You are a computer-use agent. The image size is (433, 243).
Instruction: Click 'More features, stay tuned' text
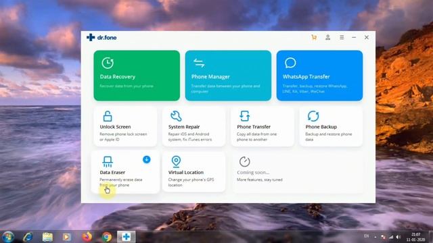pyautogui.click(x=260, y=180)
